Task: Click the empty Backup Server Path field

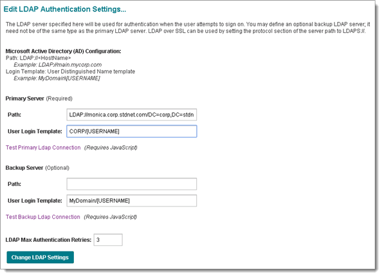Action: pos(132,184)
